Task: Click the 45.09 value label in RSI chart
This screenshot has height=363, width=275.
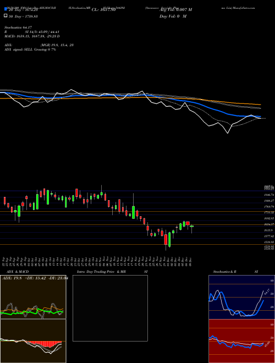Action: coord(267,345)
